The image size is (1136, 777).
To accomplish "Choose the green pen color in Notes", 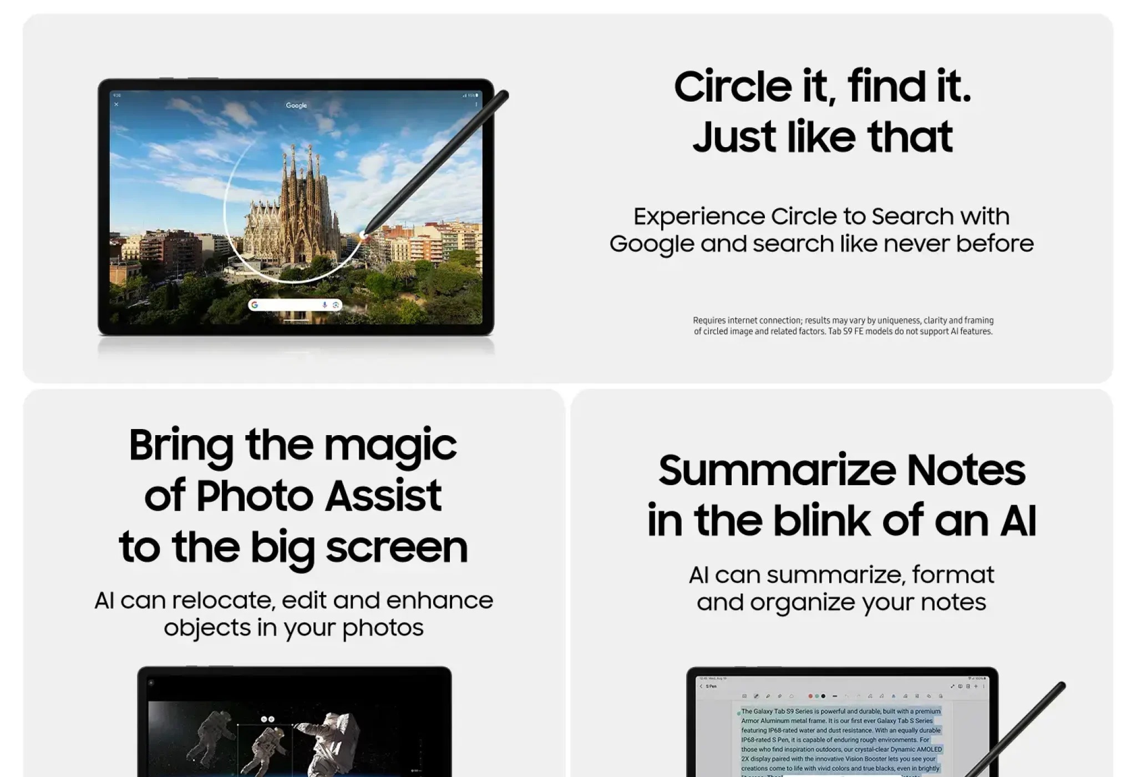I will click(x=817, y=696).
